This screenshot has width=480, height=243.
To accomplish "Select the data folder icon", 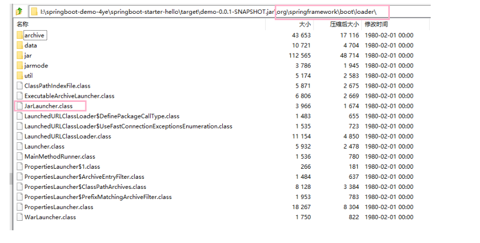I will tap(20, 45).
